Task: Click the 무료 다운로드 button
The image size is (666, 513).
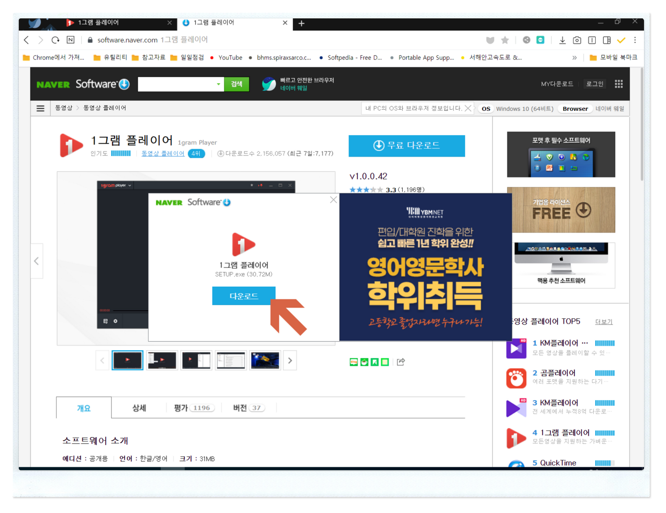Action: tap(407, 146)
